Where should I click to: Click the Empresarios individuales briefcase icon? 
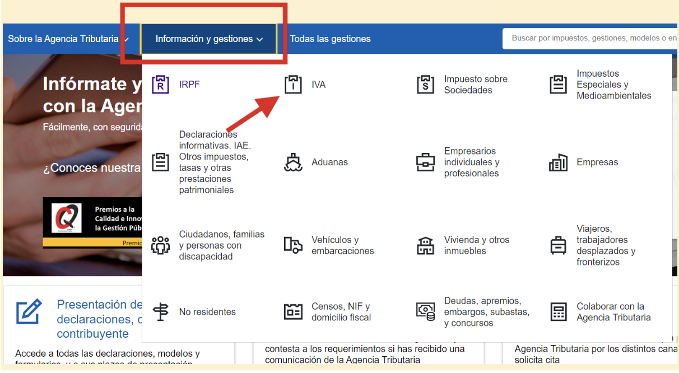click(426, 162)
